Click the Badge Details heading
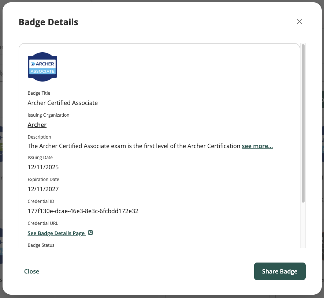324x298 pixels. point(48,22)
